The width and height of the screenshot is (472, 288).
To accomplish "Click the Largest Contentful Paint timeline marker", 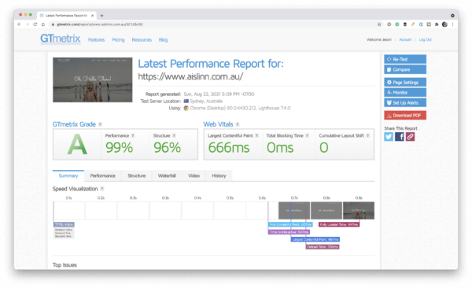I will (x=315, y=239).
